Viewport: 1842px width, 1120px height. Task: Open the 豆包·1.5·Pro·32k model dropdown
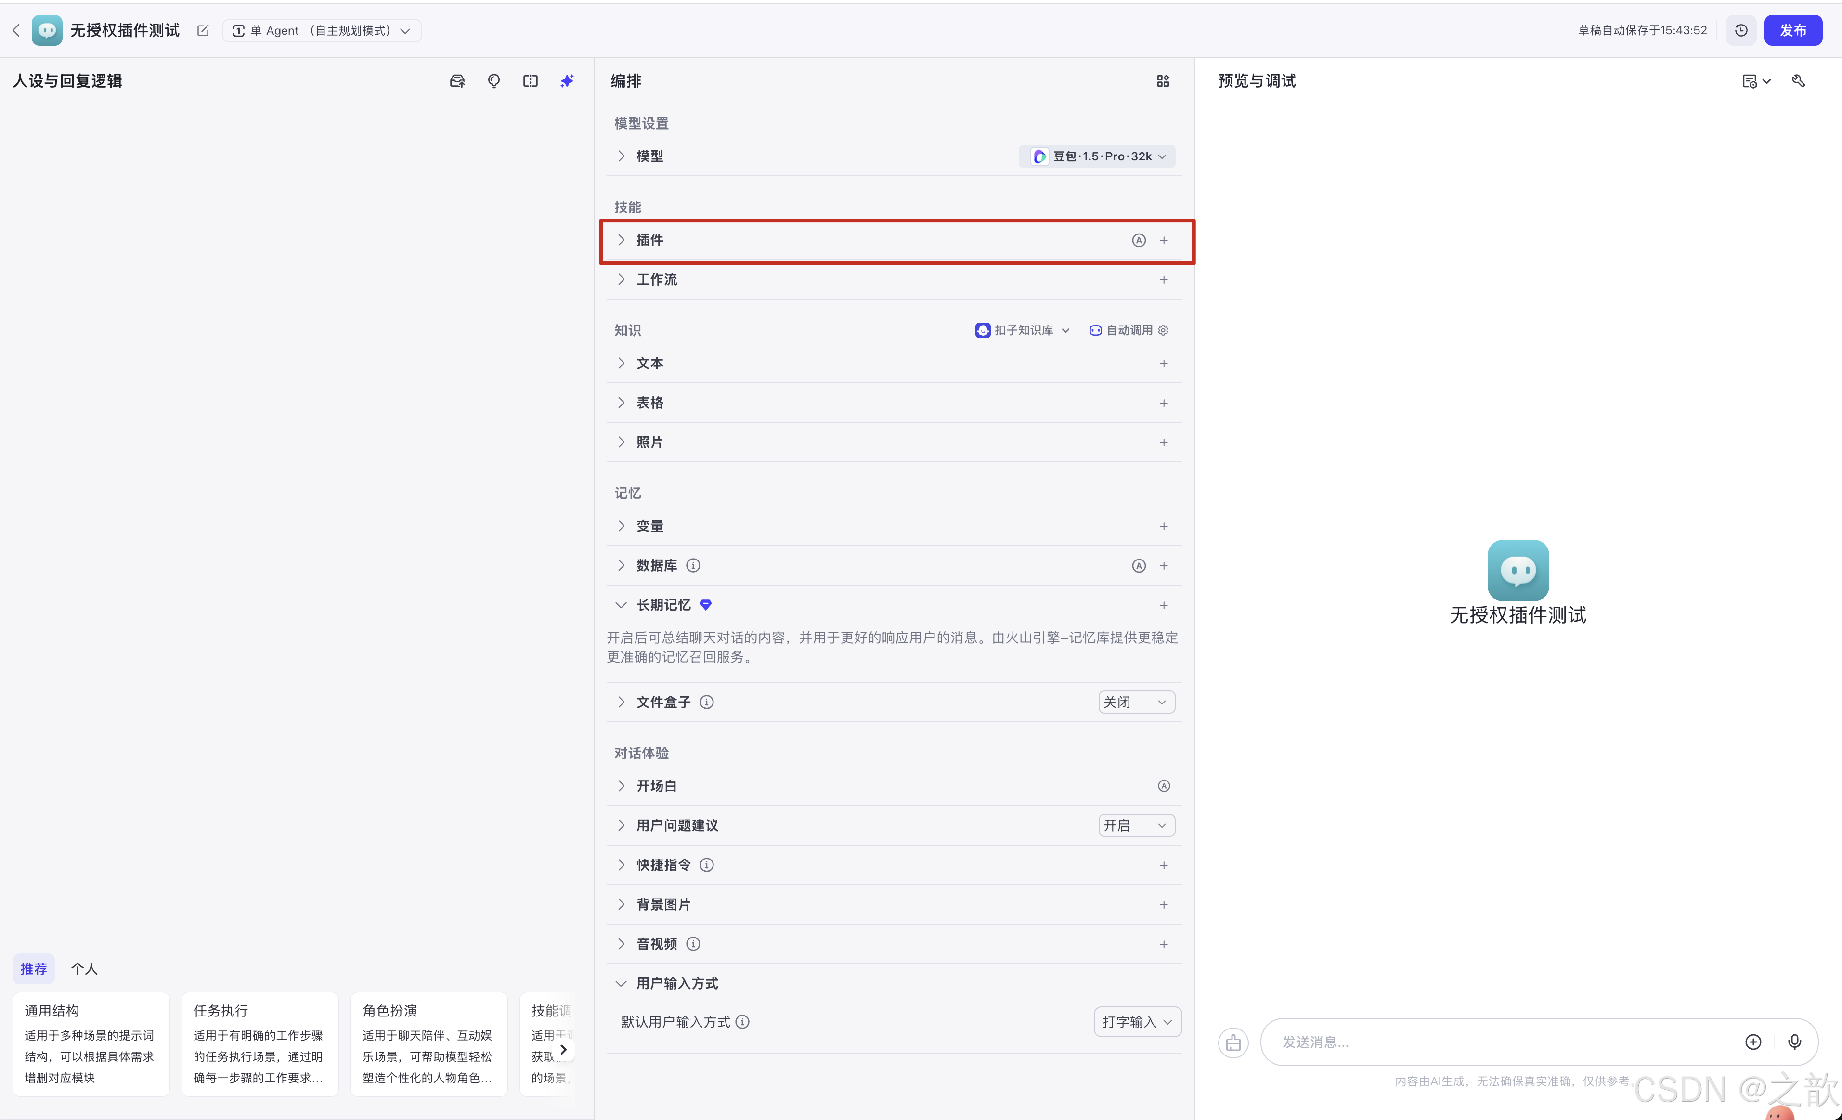[1097, 156]
